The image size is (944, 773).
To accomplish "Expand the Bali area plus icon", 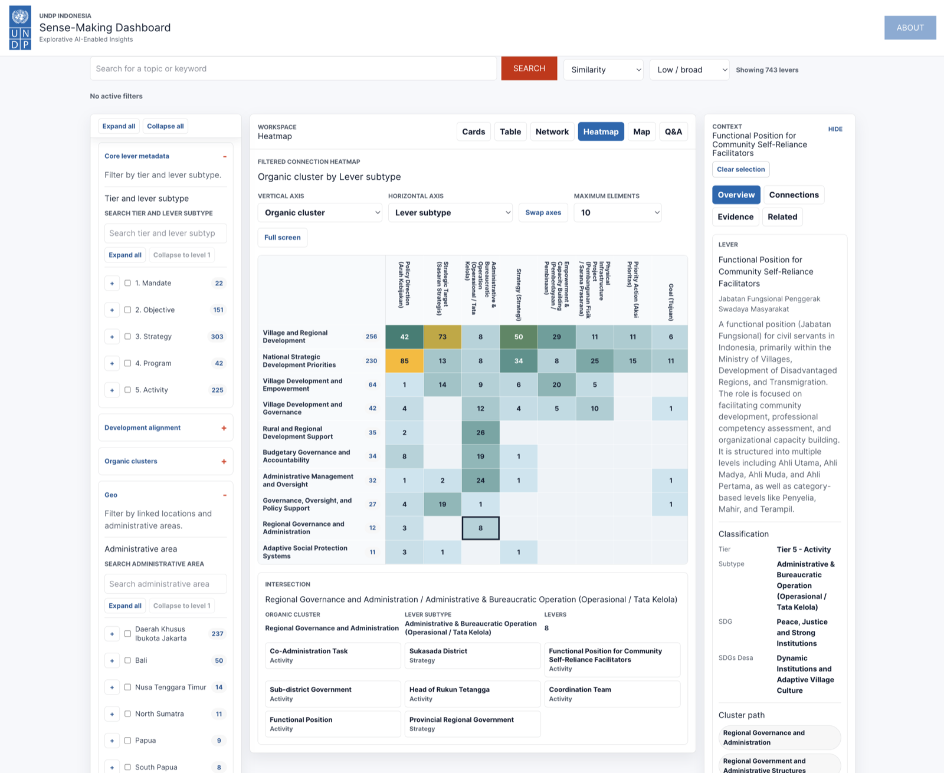I will coord(112,661).
